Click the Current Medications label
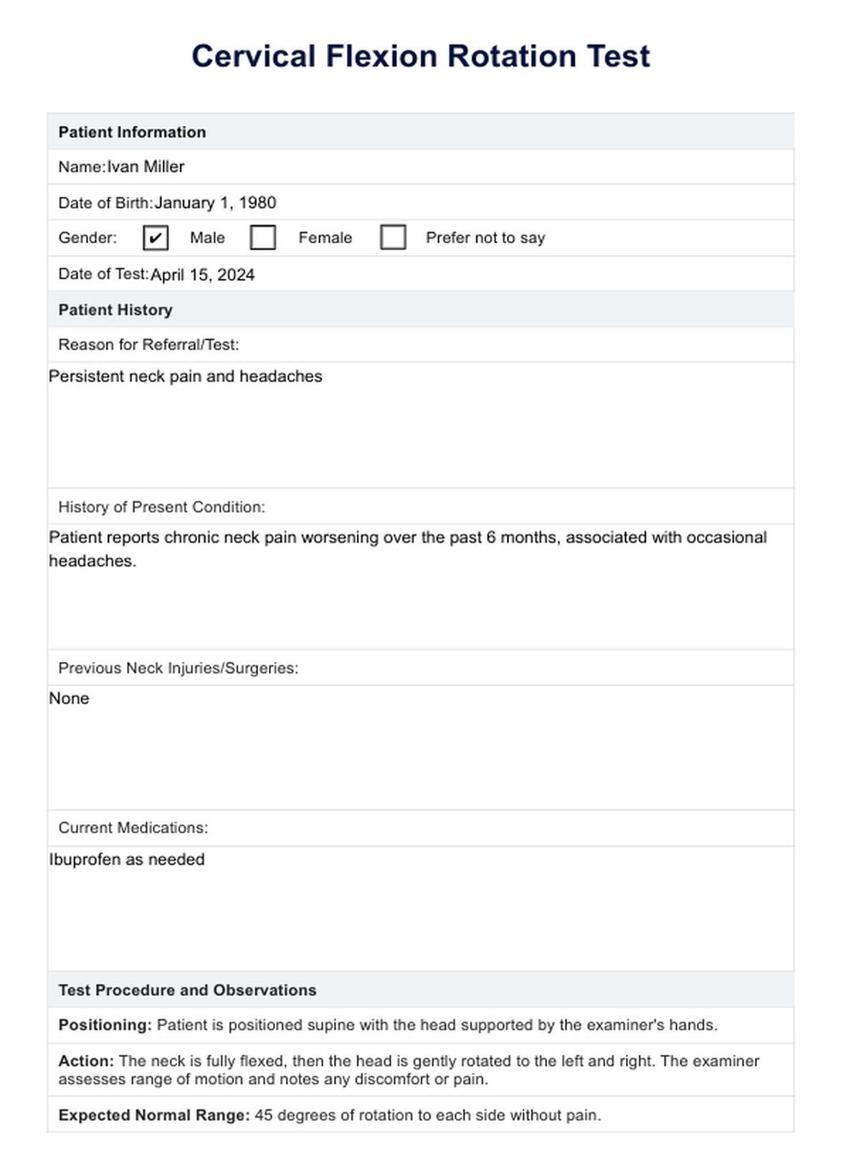 point(133,828)
